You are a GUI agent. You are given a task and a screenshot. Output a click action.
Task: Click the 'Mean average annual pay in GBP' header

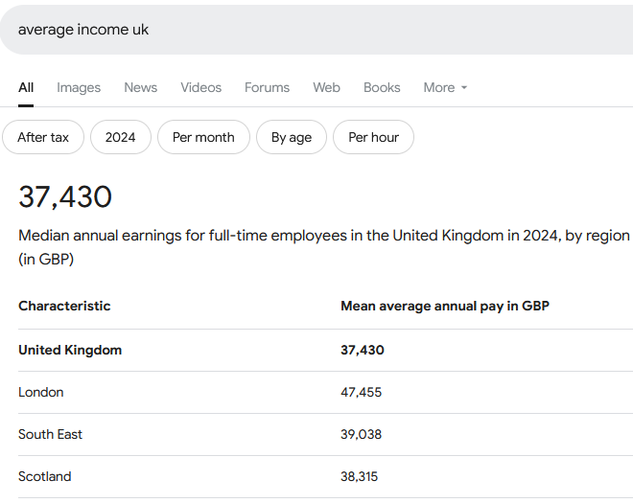point(445,307)
